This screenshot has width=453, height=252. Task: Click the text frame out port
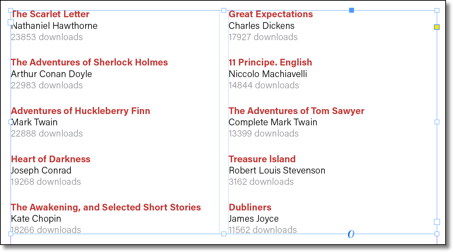[x=437, y=222]
